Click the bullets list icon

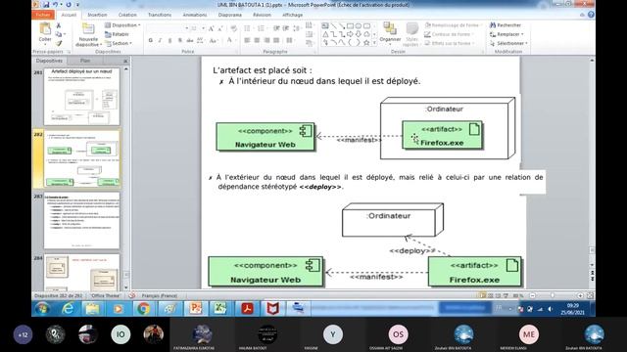pyautogui.click(x=247, y=28)
